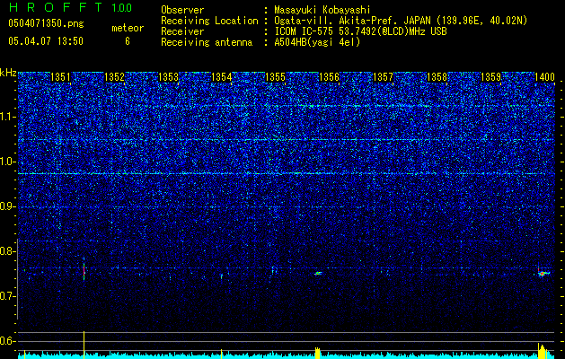Click the 0.9 kHz axis label
The width and height of the screenshot is (565, 359).
8,206
